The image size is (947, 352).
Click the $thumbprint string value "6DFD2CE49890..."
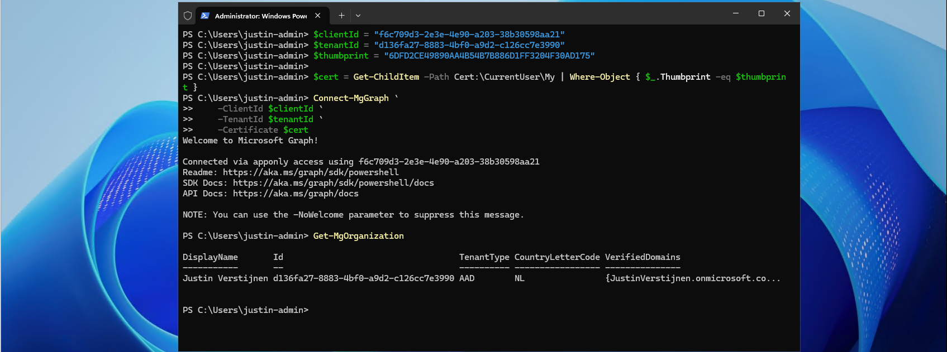[489, 56]
